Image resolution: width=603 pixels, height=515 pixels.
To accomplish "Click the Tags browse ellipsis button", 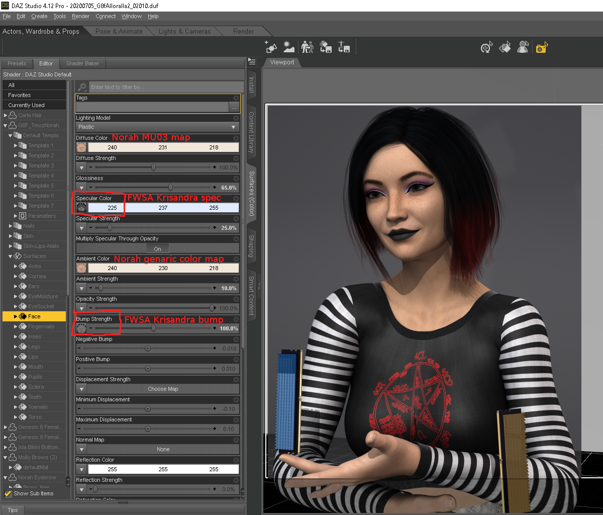I will coord(234,107).
